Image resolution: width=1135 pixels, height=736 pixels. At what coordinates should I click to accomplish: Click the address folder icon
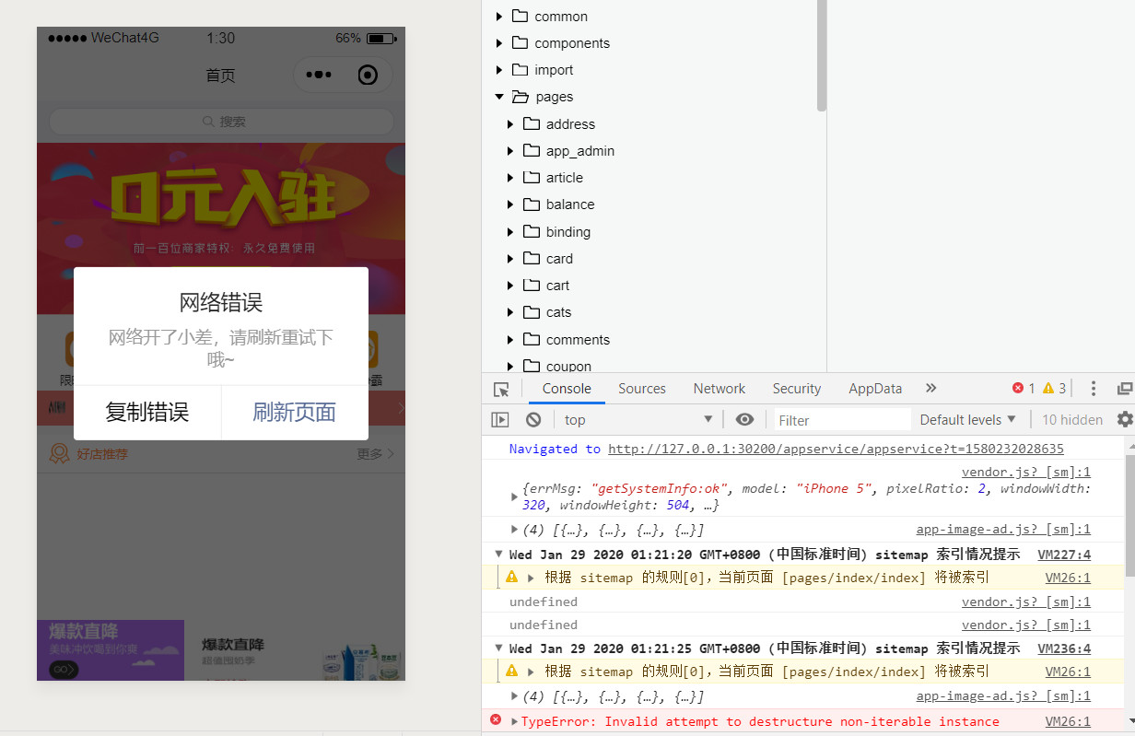pos(532,123)
